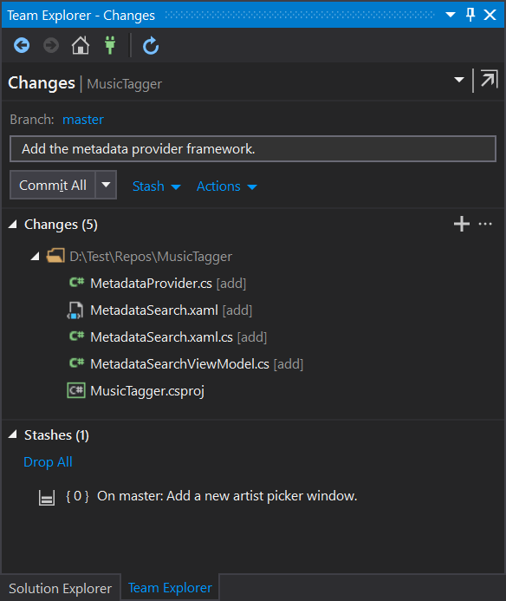Viewport: 506px width, 601px height.
Task: Open the Commit All dropdown arrow
Action: pyautogui.click(x=106, y=185)
